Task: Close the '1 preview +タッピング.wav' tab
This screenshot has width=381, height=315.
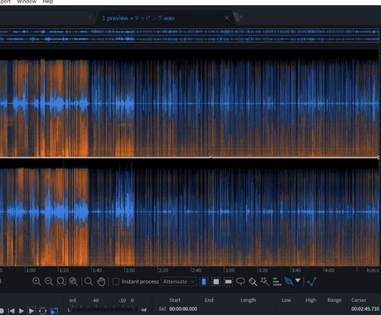Action: pyautogui.click(x=227, y=18)
